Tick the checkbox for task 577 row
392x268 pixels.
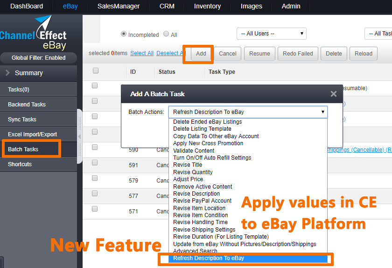click(x=95, y=193)
